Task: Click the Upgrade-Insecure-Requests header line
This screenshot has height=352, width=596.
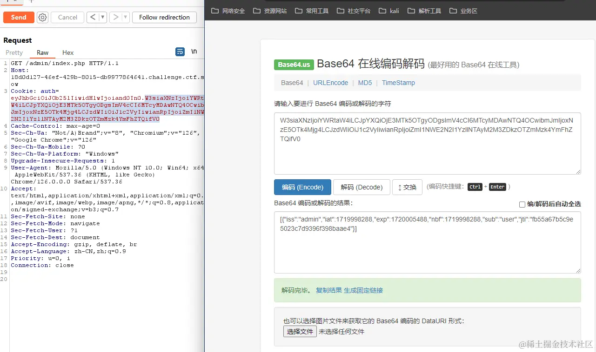Action: [x=63, y=161]
